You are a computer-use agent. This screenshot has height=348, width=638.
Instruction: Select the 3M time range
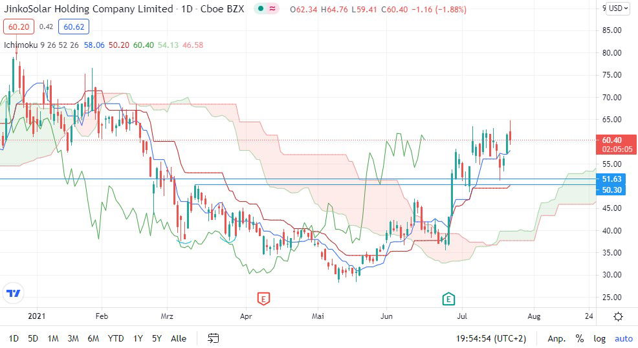(x=73, y=338)
